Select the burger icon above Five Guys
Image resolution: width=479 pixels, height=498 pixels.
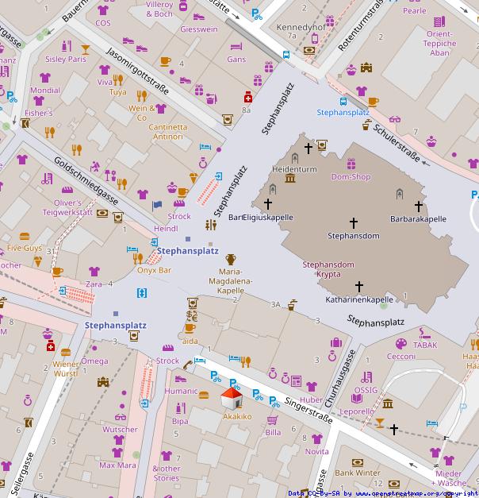pyautogui.click(x=25, y=237)
